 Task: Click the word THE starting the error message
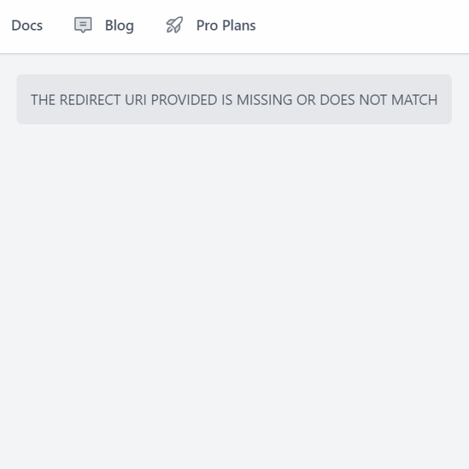[43, 100]
